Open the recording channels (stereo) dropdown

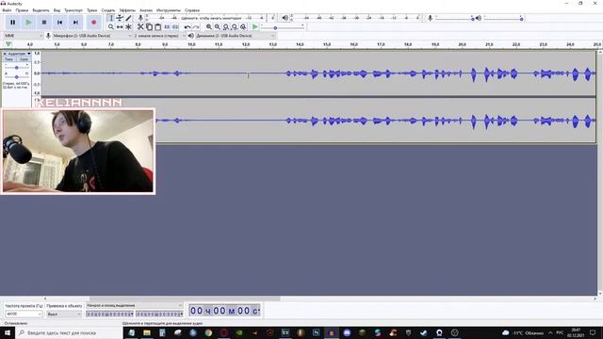coord(159,36)
